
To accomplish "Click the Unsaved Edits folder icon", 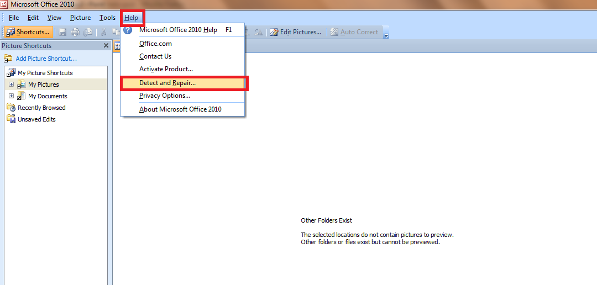I will click(11, 119).
